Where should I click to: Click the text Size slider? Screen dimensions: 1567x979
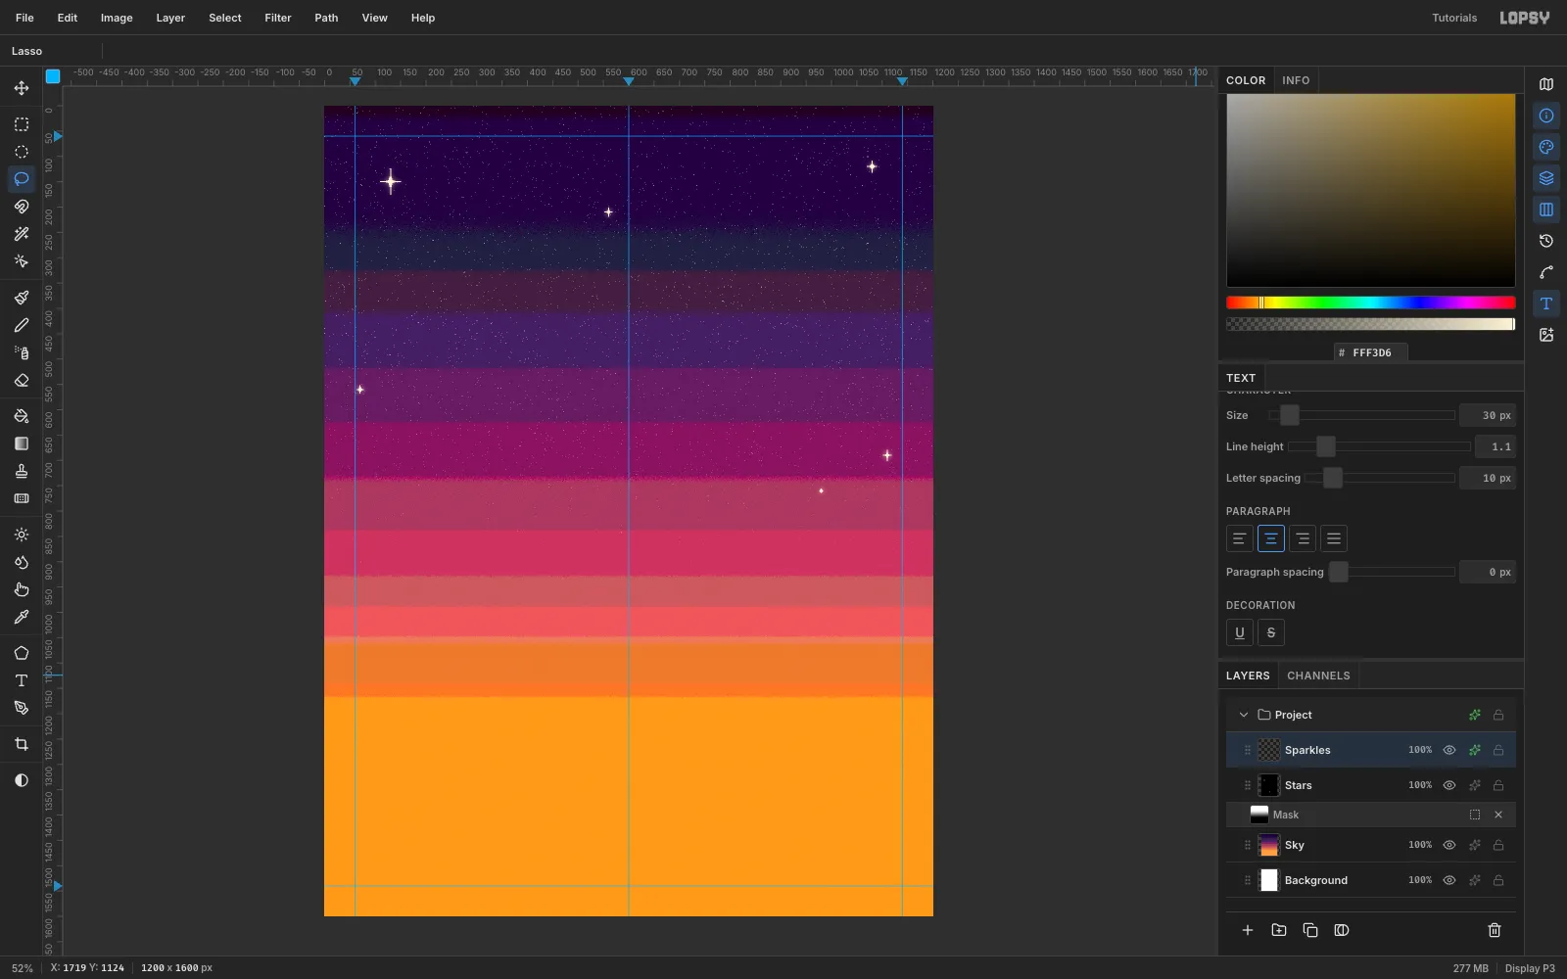tap(1361, 415)
